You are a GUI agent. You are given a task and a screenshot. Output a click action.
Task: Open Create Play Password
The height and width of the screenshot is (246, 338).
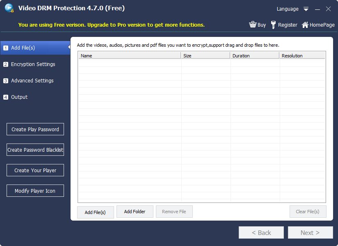pyautogui.click(x=35, y=129)
